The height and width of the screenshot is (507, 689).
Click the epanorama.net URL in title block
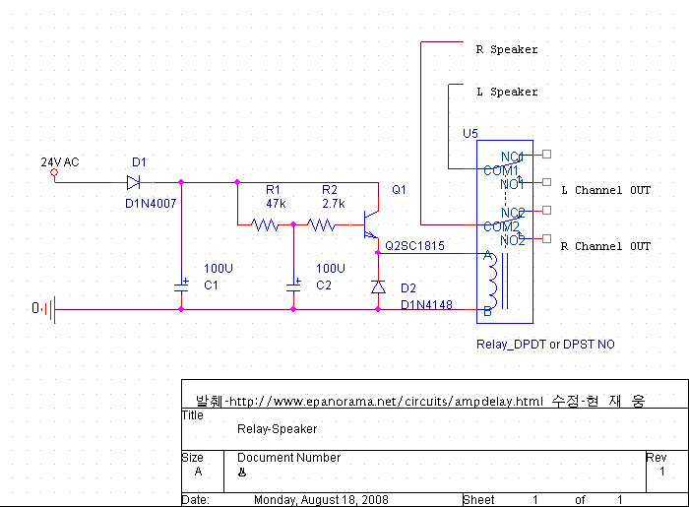tap(387, 402)
